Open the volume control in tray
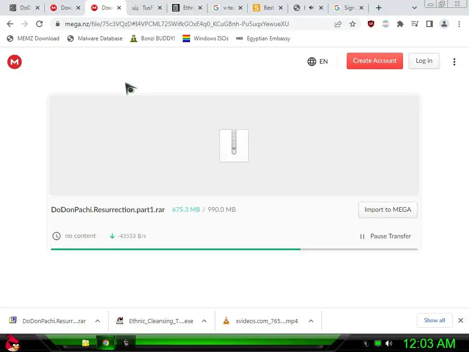Screen dimensions: 469x352 (x=389, y=343)
